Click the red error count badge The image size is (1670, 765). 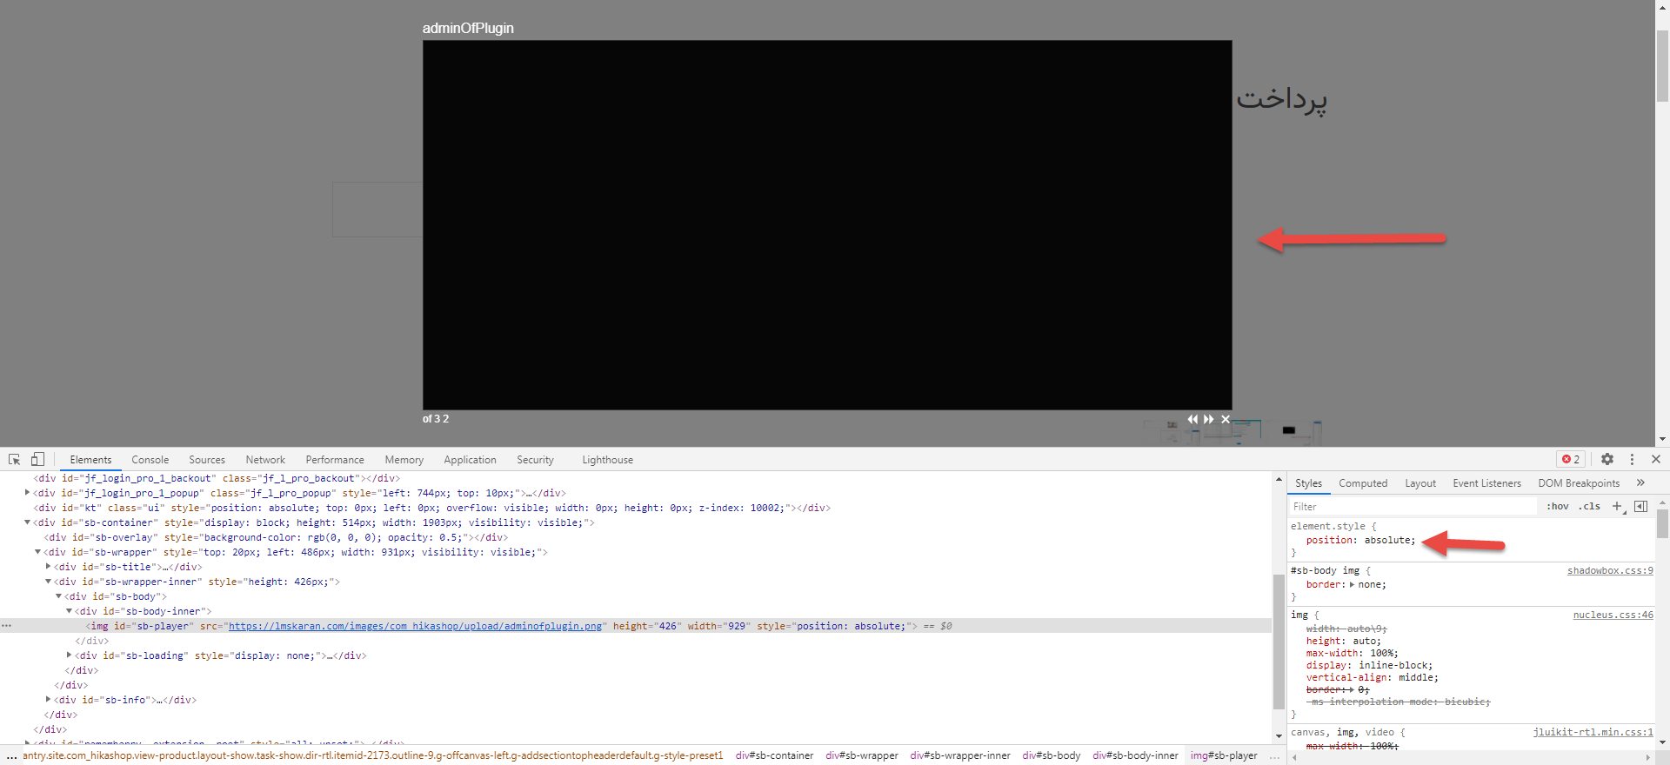click(1571, 459)
